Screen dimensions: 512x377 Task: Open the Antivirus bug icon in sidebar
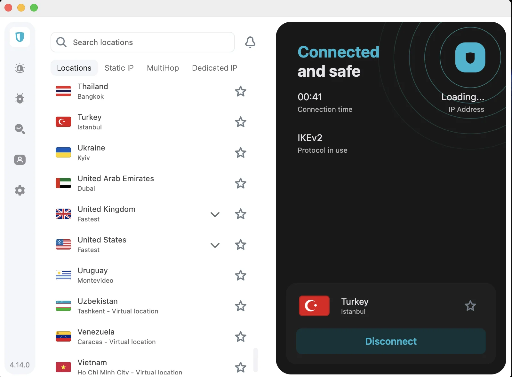[x=20, y=98]
